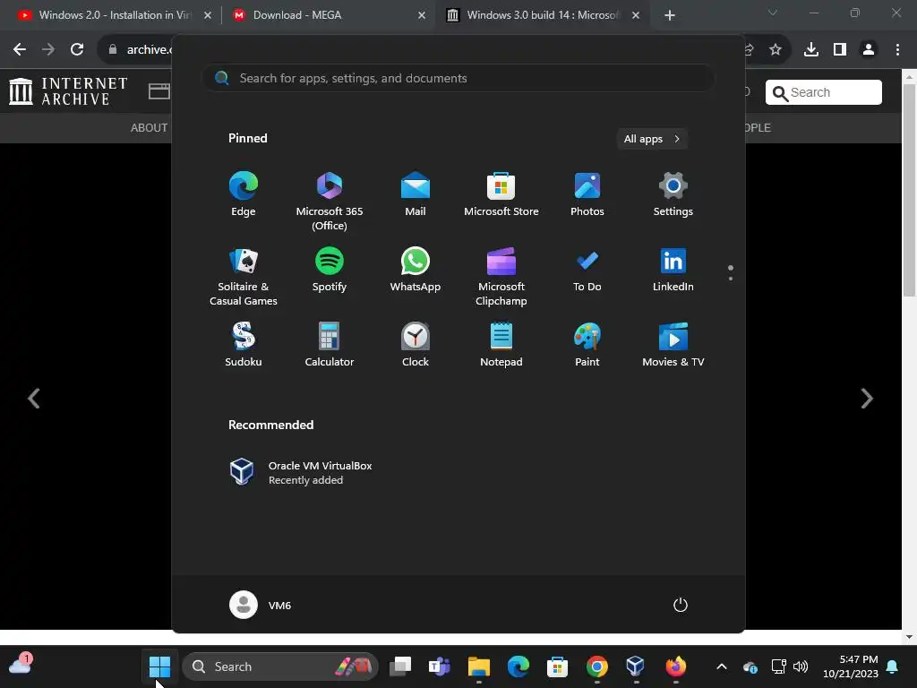Open network status tray icon
The width and height of the screenshot is (917, 688).
[x=778, y=666]
